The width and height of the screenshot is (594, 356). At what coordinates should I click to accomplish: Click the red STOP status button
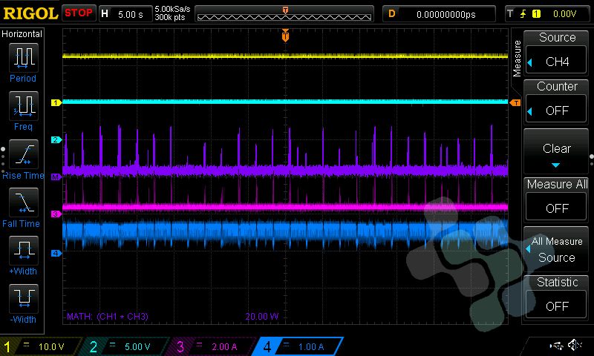(x=79, y=13)
